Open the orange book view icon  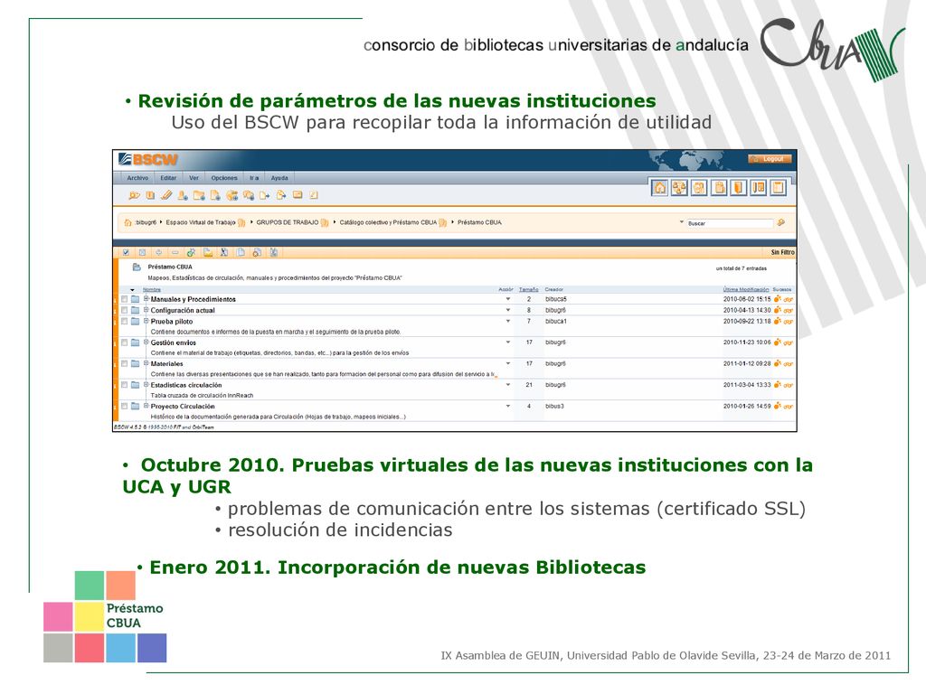click(x=738, y=188)
